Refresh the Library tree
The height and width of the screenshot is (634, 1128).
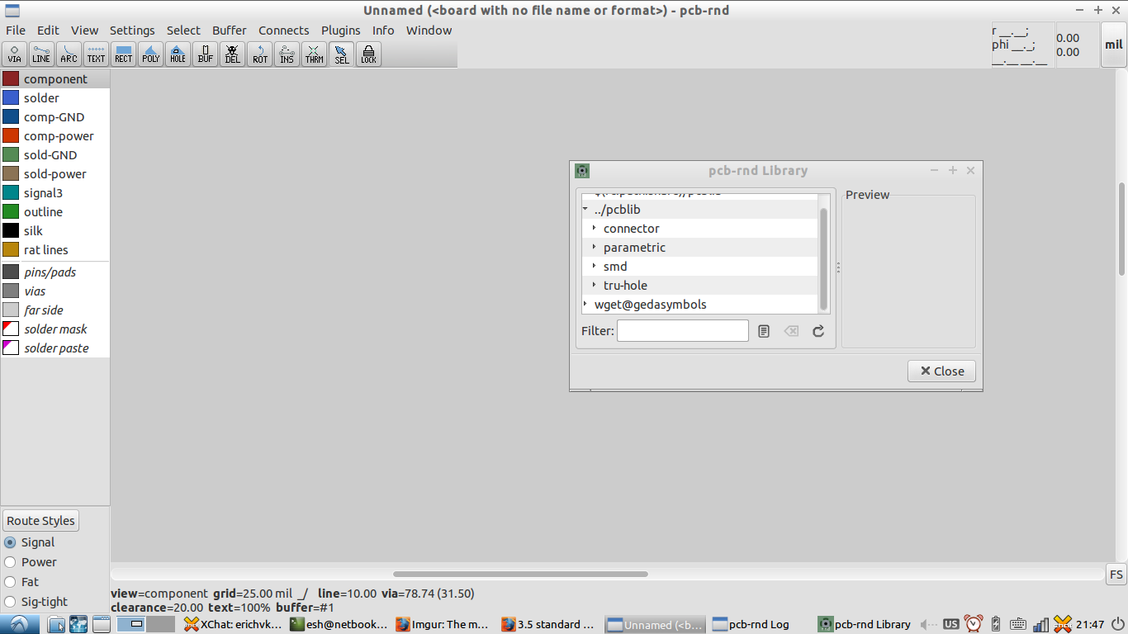coord(818,331)
